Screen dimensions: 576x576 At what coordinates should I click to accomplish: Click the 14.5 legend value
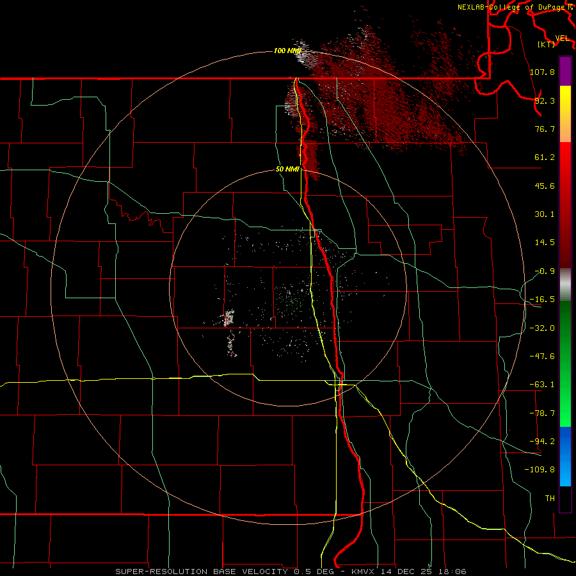pos(545,243)
